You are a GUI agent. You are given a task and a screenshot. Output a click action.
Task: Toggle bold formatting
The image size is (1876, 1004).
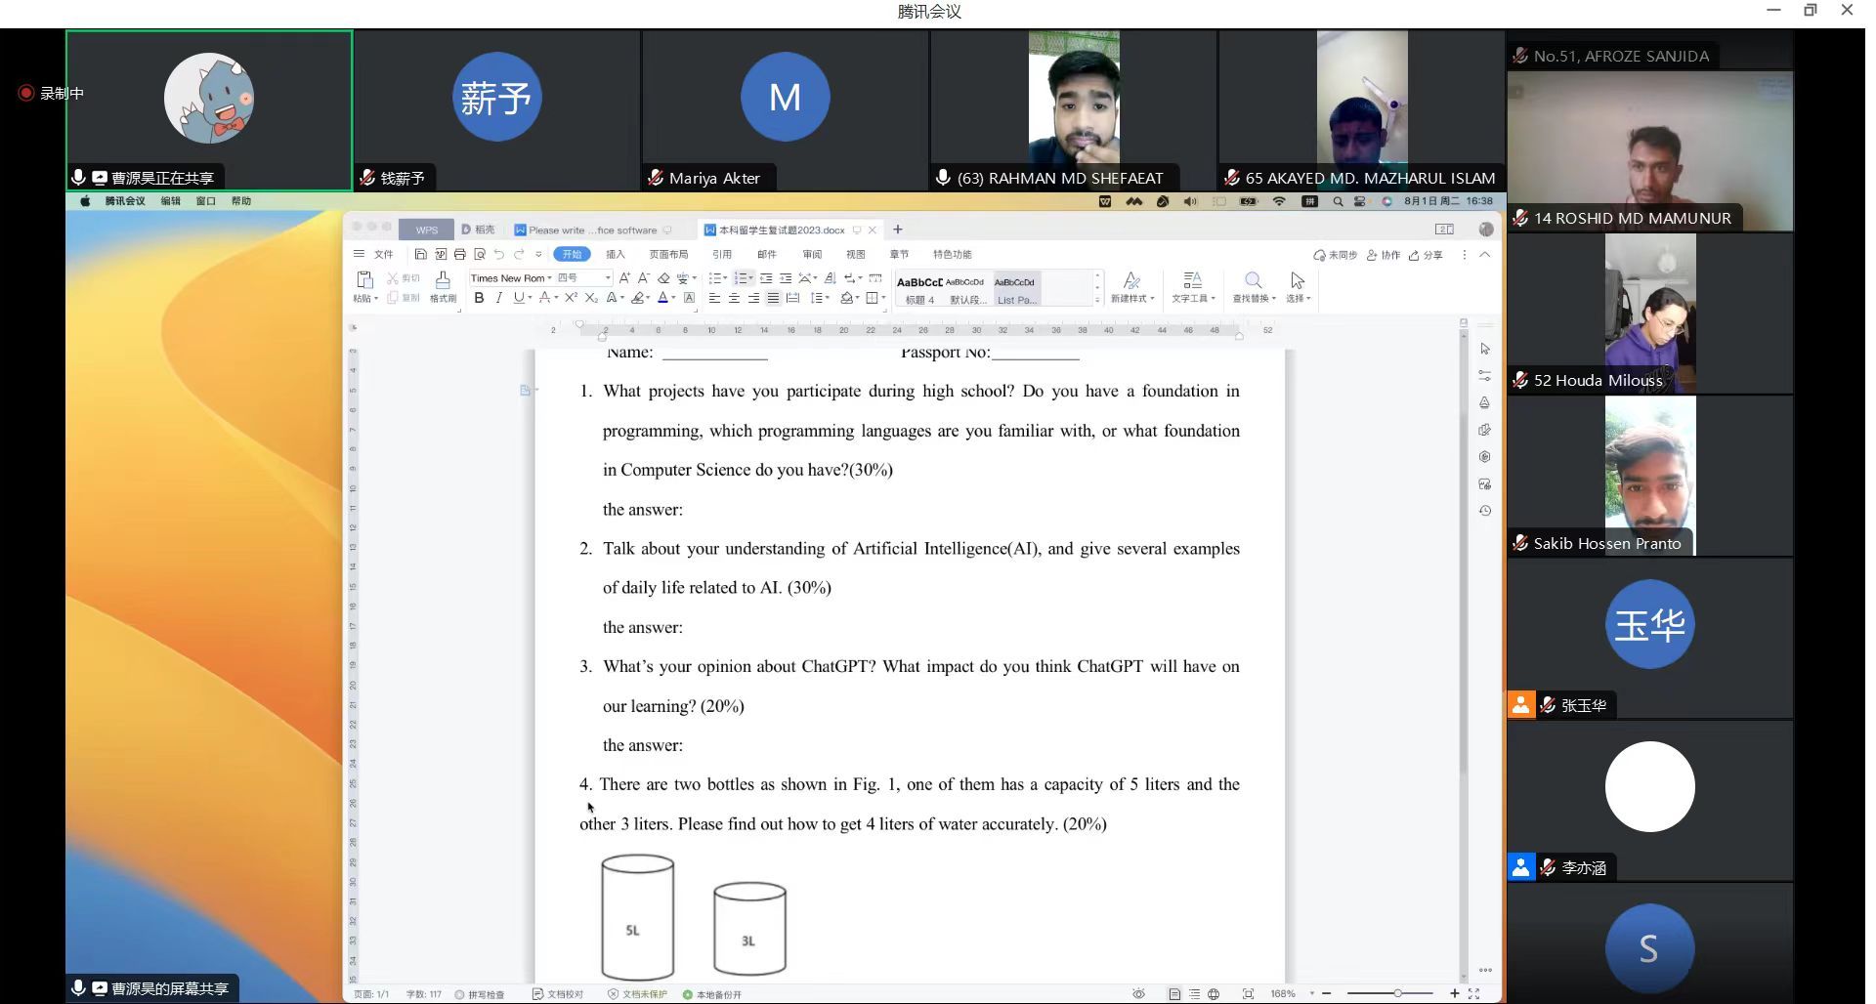(x=479, y=298)
